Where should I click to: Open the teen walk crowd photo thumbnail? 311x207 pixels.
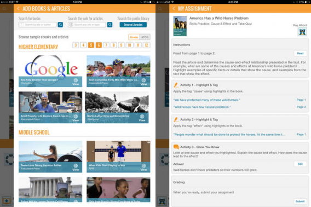coord(118,71)
